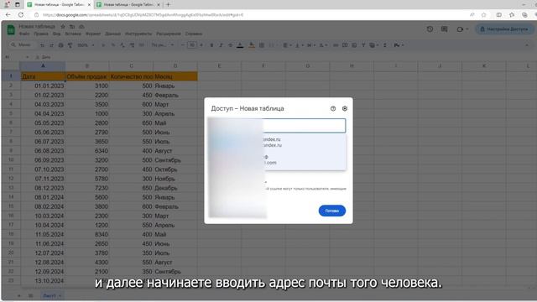The height and width of the screenshot is (302, 537).
Task: Open the 100% zoom dropdown
Action: pos(86,45)
